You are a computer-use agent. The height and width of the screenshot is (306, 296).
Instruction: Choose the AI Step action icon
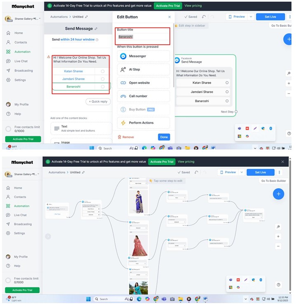123,70
